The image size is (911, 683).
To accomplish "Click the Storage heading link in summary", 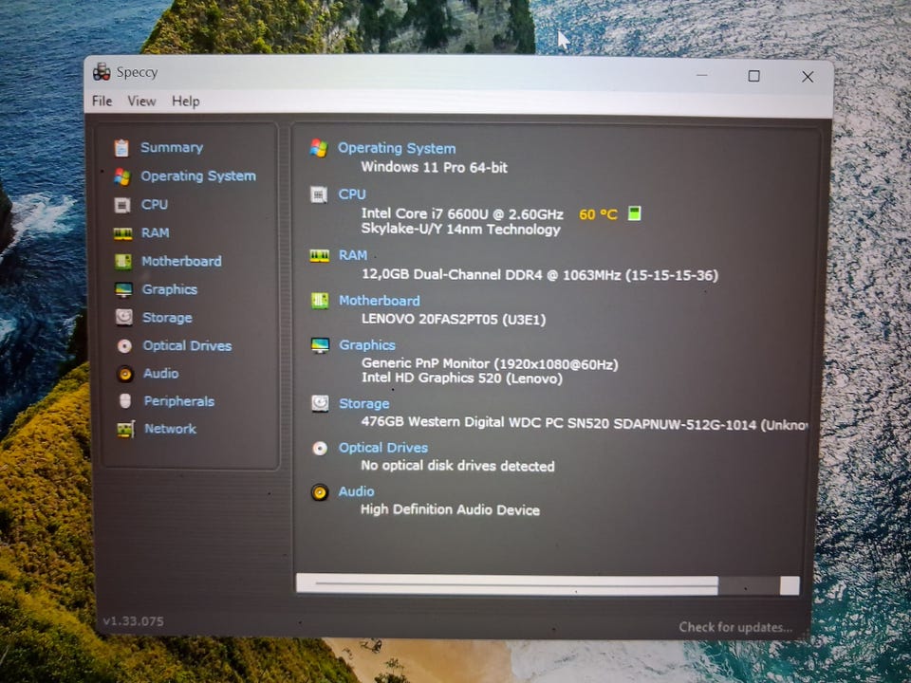I will 364,404.
